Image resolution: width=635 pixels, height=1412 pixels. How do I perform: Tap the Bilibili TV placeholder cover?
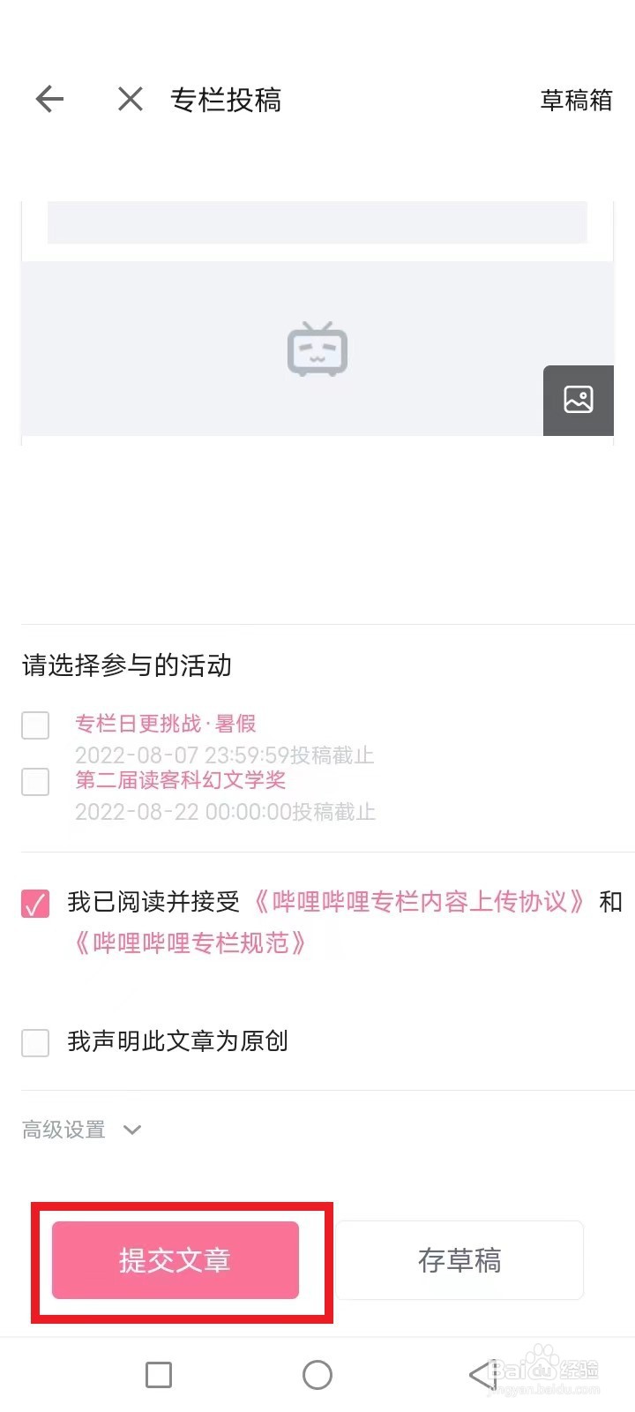(317, 349)
